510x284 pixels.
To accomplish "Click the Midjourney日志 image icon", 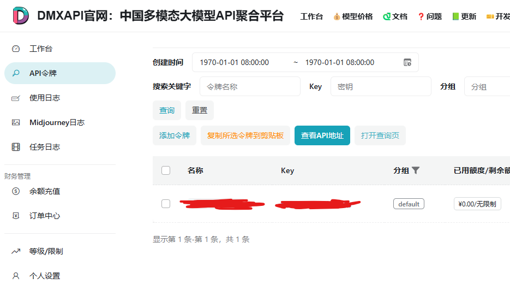I will click(x=16, y=122).
